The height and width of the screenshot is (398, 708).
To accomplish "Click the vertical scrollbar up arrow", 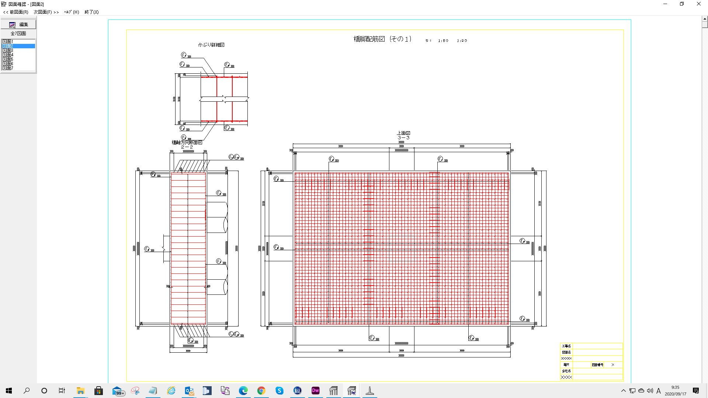I will click(705, 19).
